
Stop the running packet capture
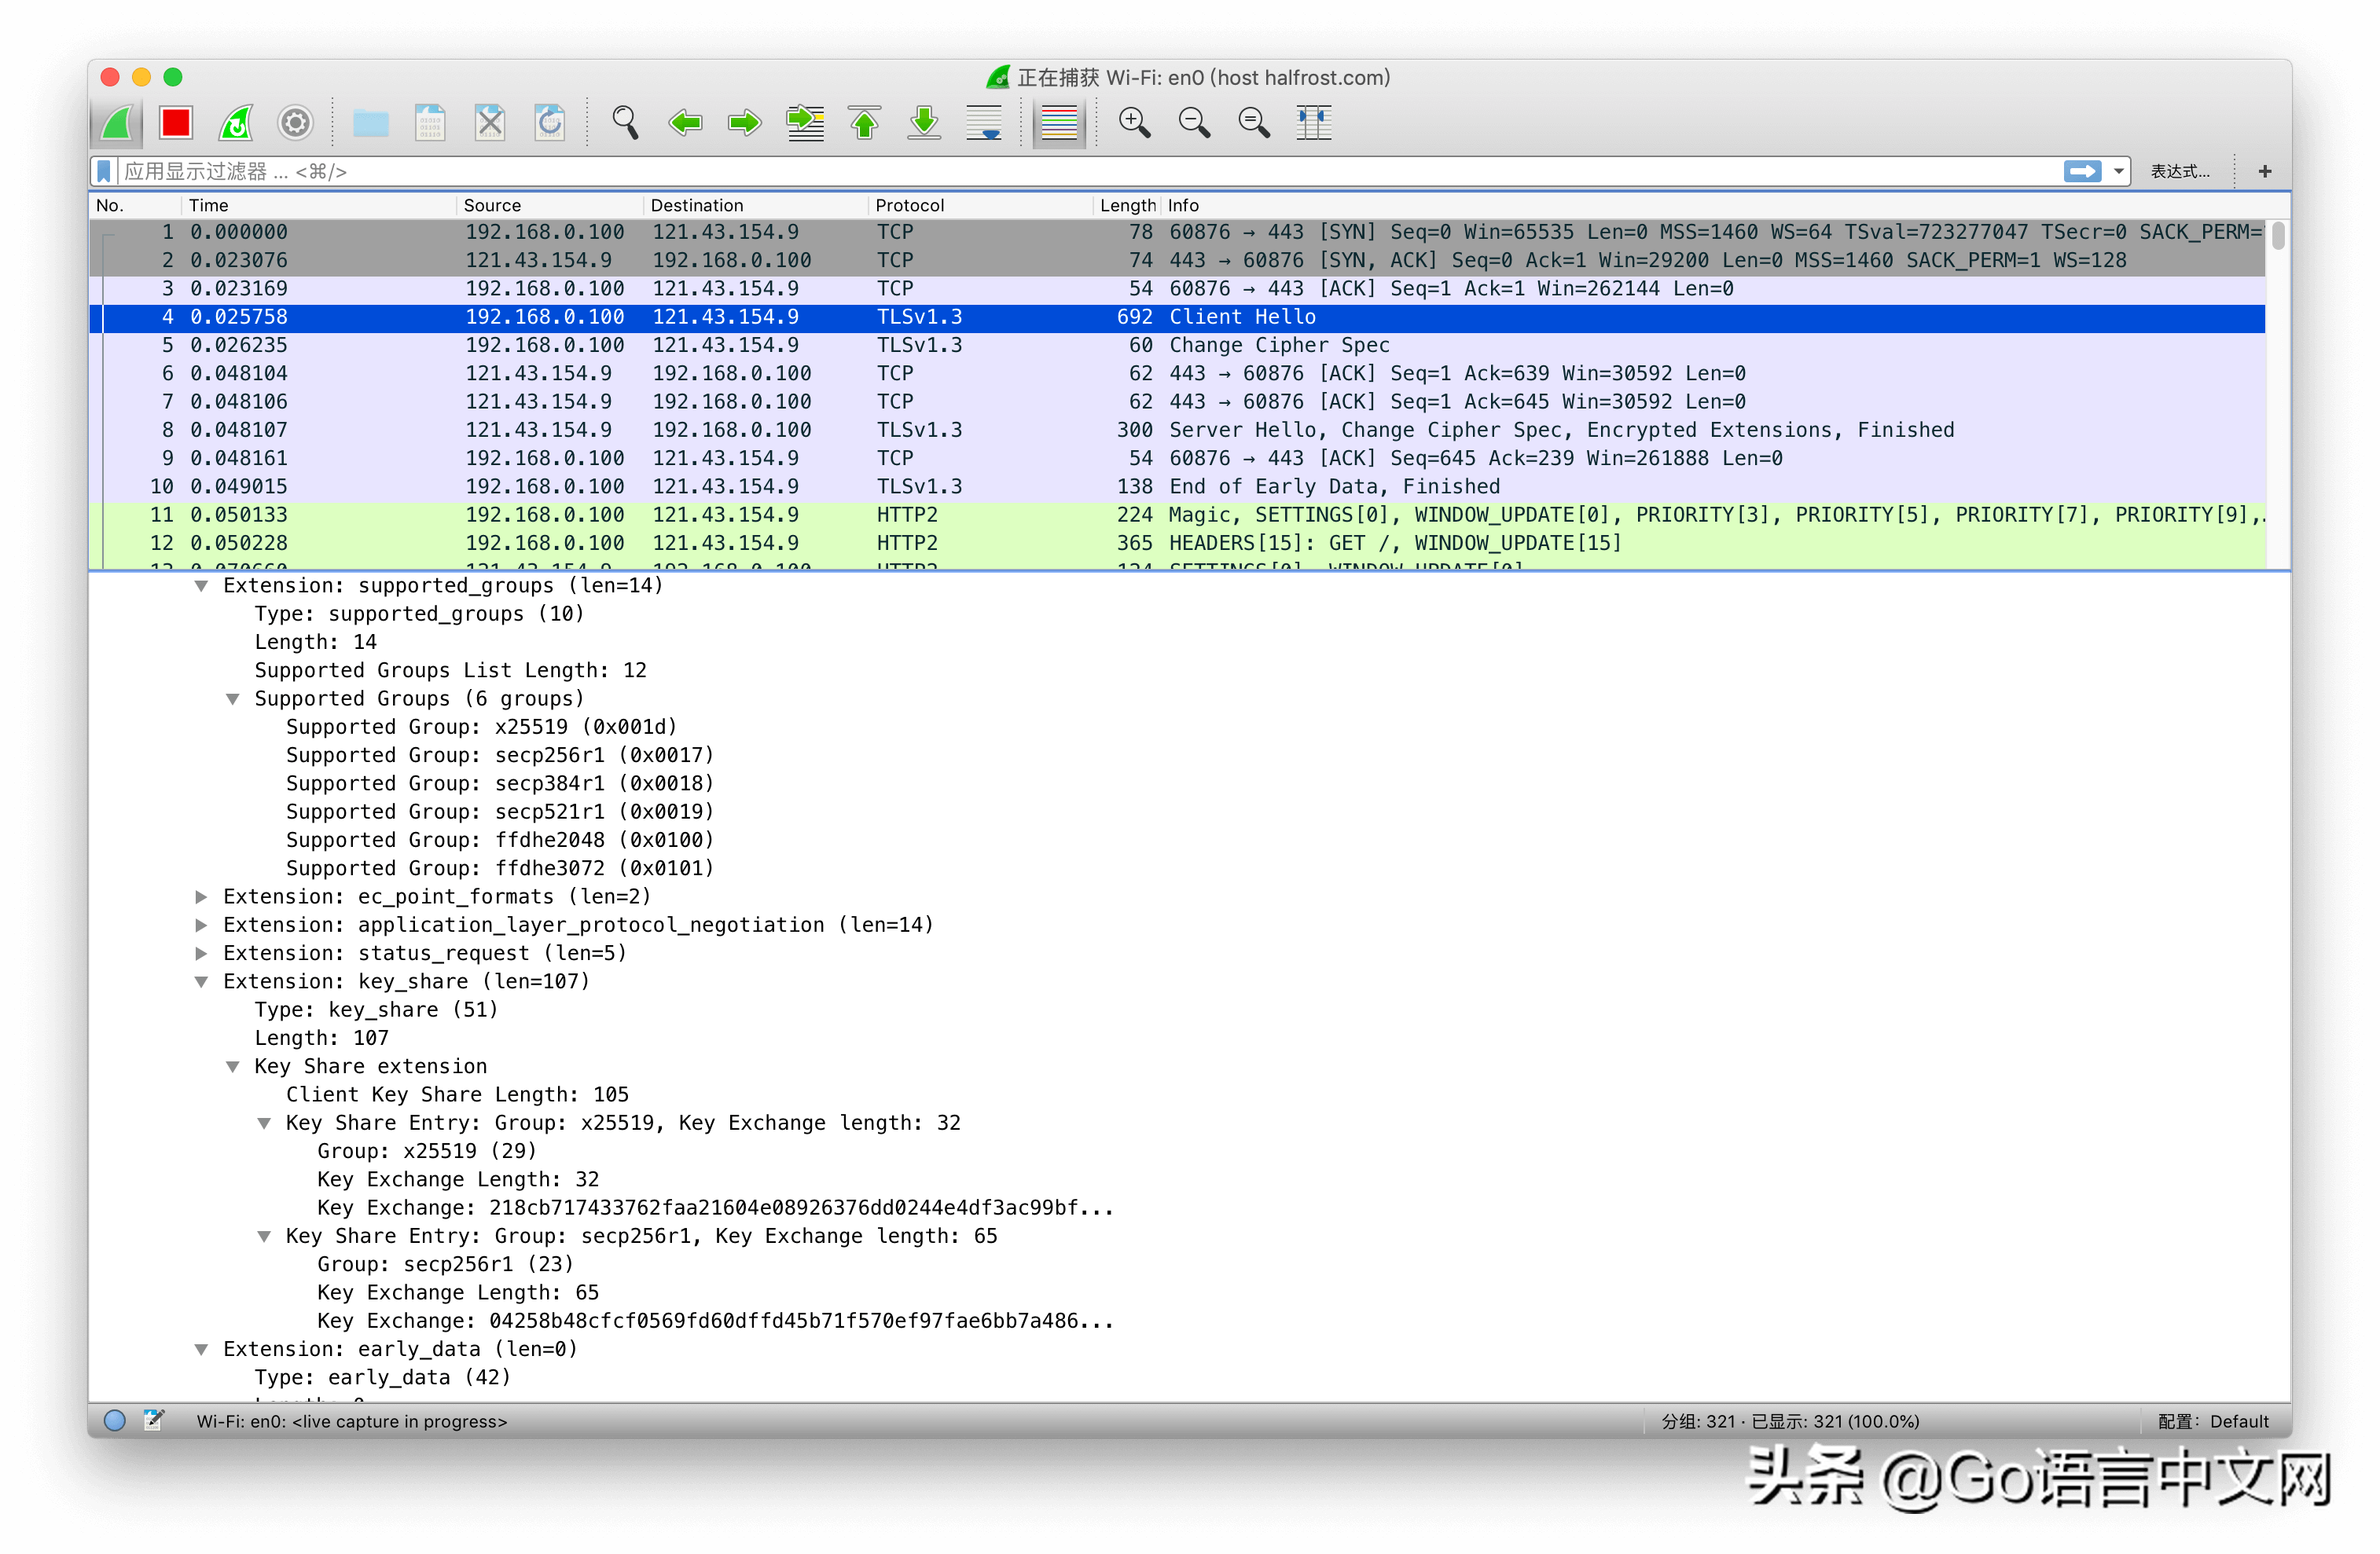pos(176,123)
